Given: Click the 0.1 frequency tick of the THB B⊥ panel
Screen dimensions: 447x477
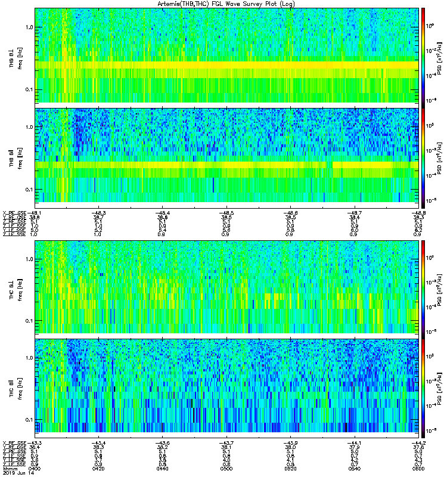Looking at the screenshot, I should click(x=29, y=89).
